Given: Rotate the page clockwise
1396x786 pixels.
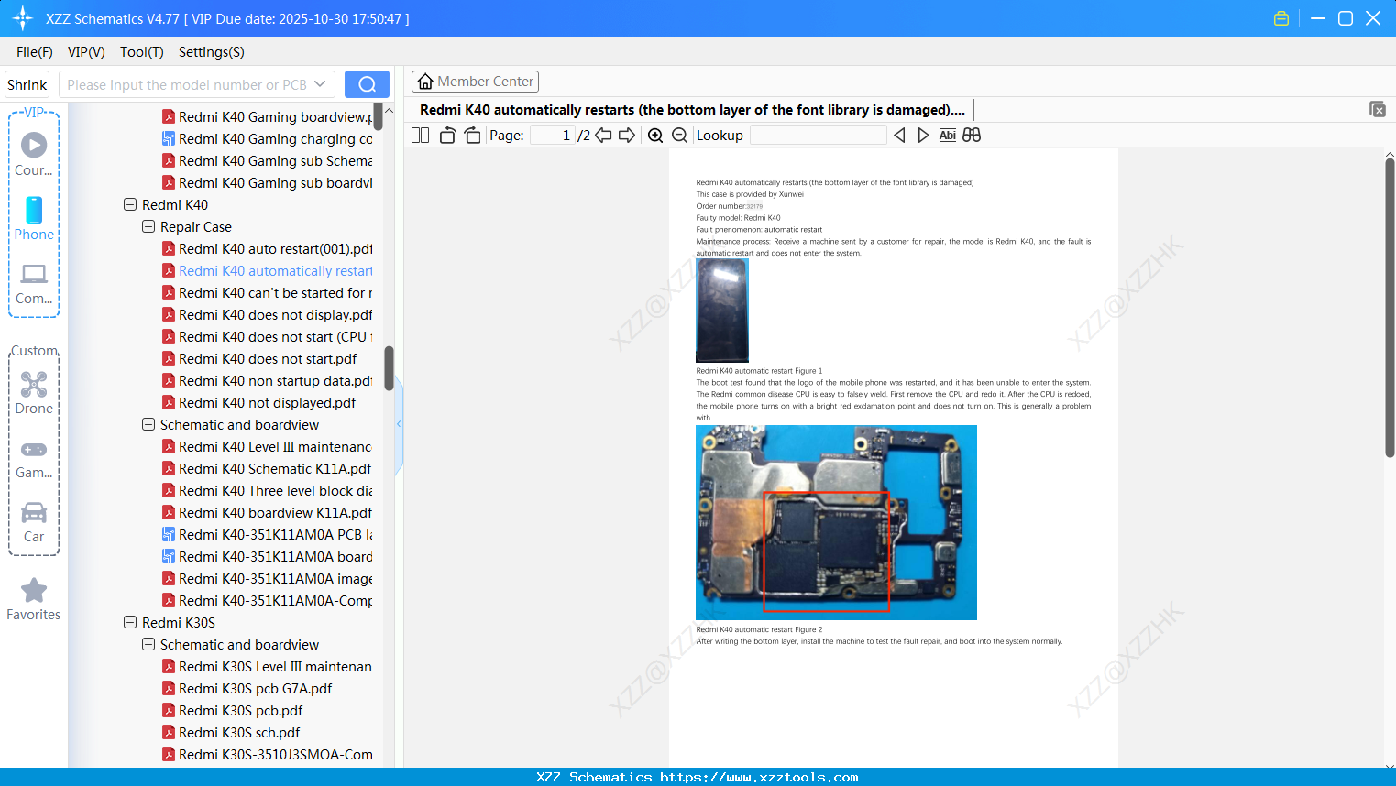Looking at the screenshot, I should tap(472, 136).
